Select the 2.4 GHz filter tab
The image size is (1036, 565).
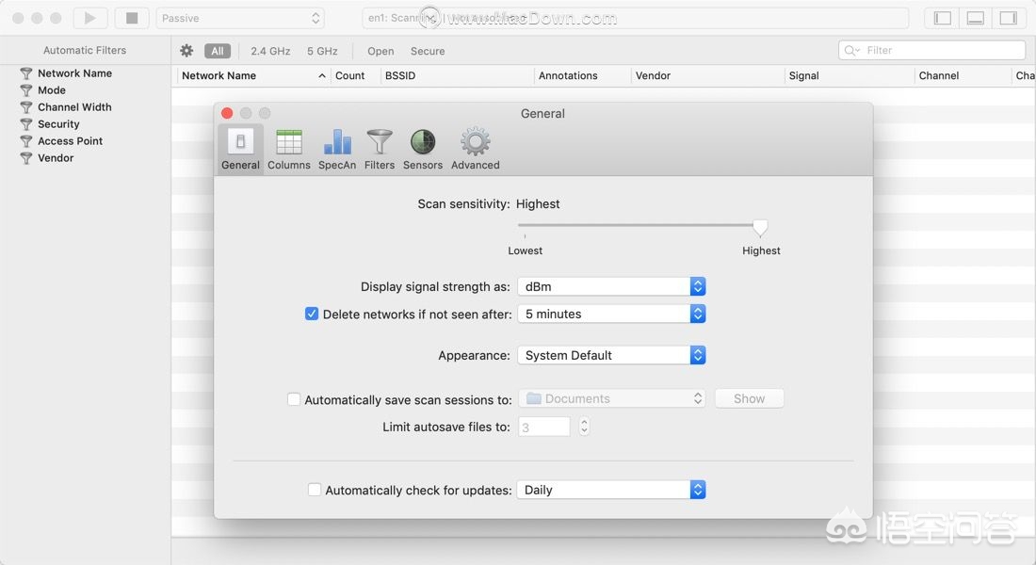pyautogui.click(x=270, y=51)
